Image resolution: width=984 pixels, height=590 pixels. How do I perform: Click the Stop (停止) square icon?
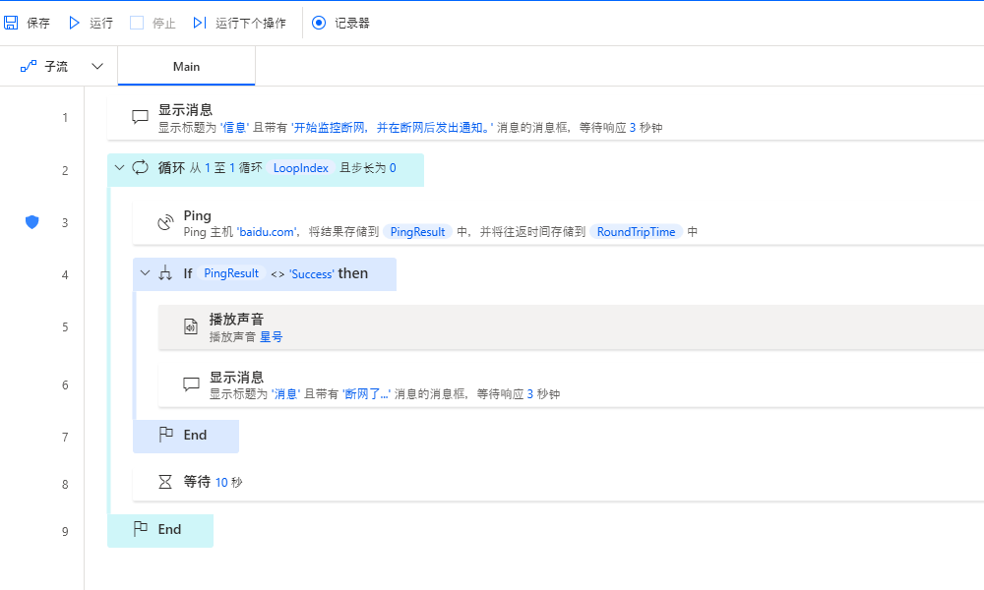click(x=137, y=23)
